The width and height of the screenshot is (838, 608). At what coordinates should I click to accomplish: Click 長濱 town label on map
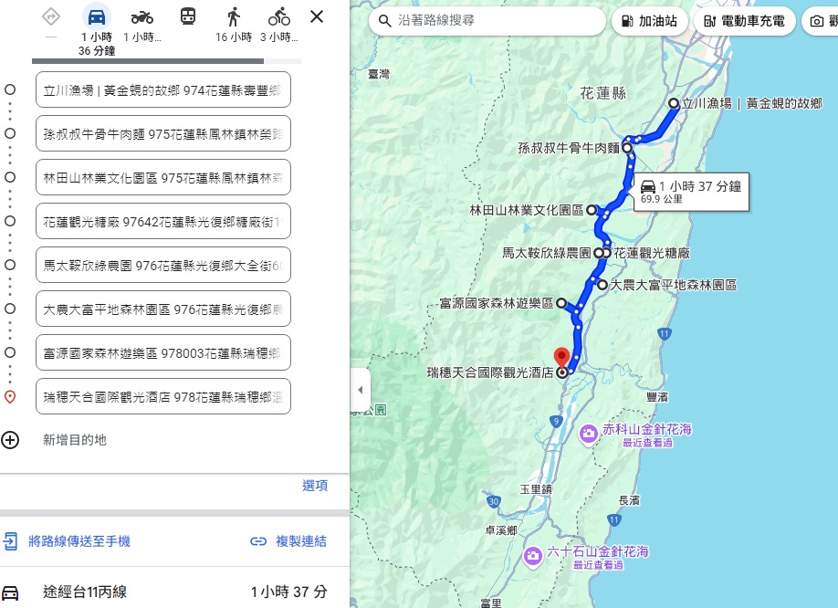coord(629,500)
